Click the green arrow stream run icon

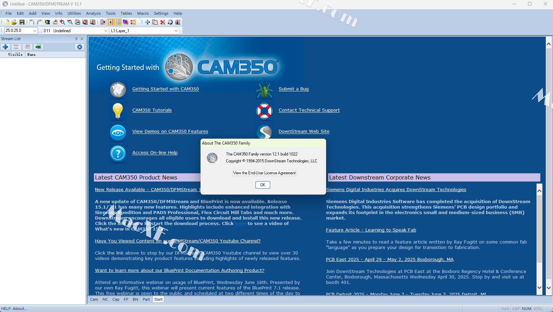[38, 47]
